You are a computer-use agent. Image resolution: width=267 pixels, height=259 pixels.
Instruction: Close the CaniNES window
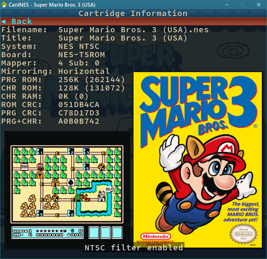[x=259, y=5]
